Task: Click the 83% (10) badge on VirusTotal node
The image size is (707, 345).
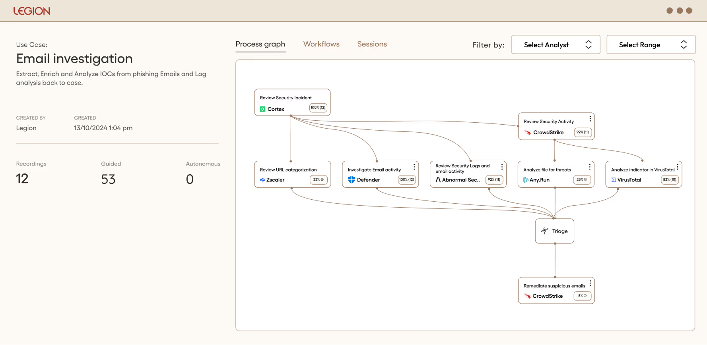Action: (670, 179)
